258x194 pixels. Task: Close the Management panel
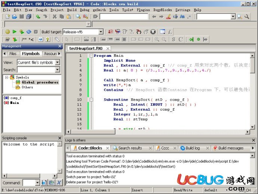point(60,46)
